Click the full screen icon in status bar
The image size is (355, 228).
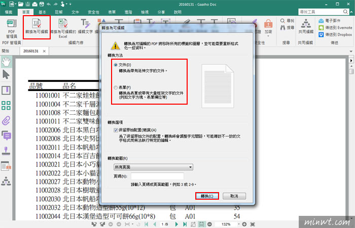[253, 224]
